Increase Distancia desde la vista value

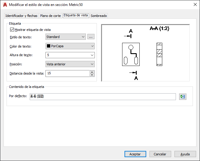point(92,72)
